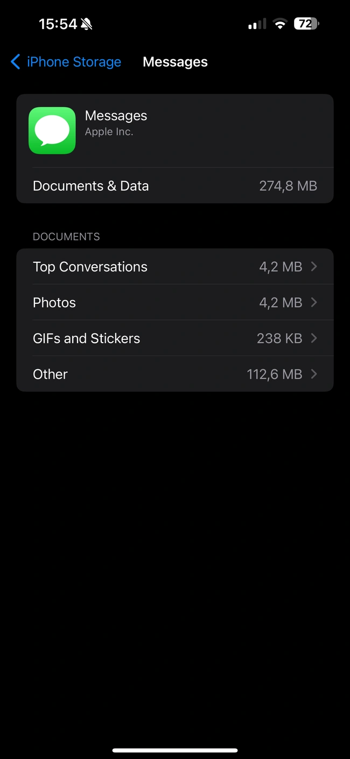Select the DOCUMENTS section header
Image resolution: width=350 pixels, height=759 pixels.
pos(66,236)
